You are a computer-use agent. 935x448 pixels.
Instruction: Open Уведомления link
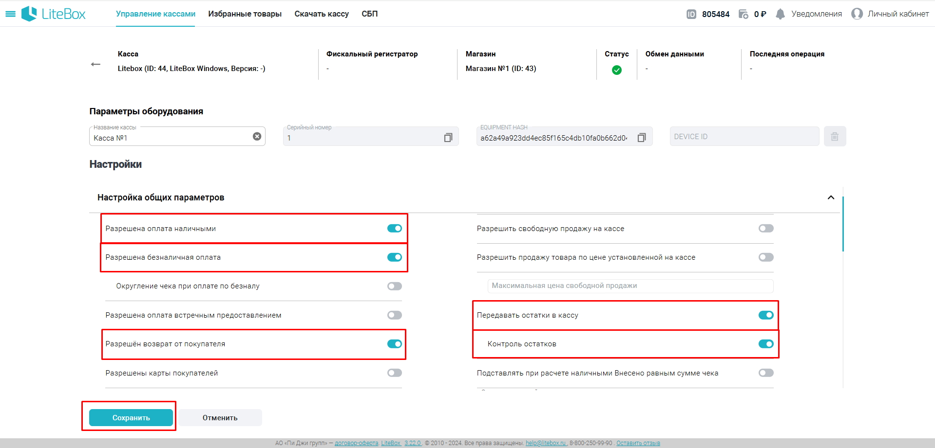817,14
